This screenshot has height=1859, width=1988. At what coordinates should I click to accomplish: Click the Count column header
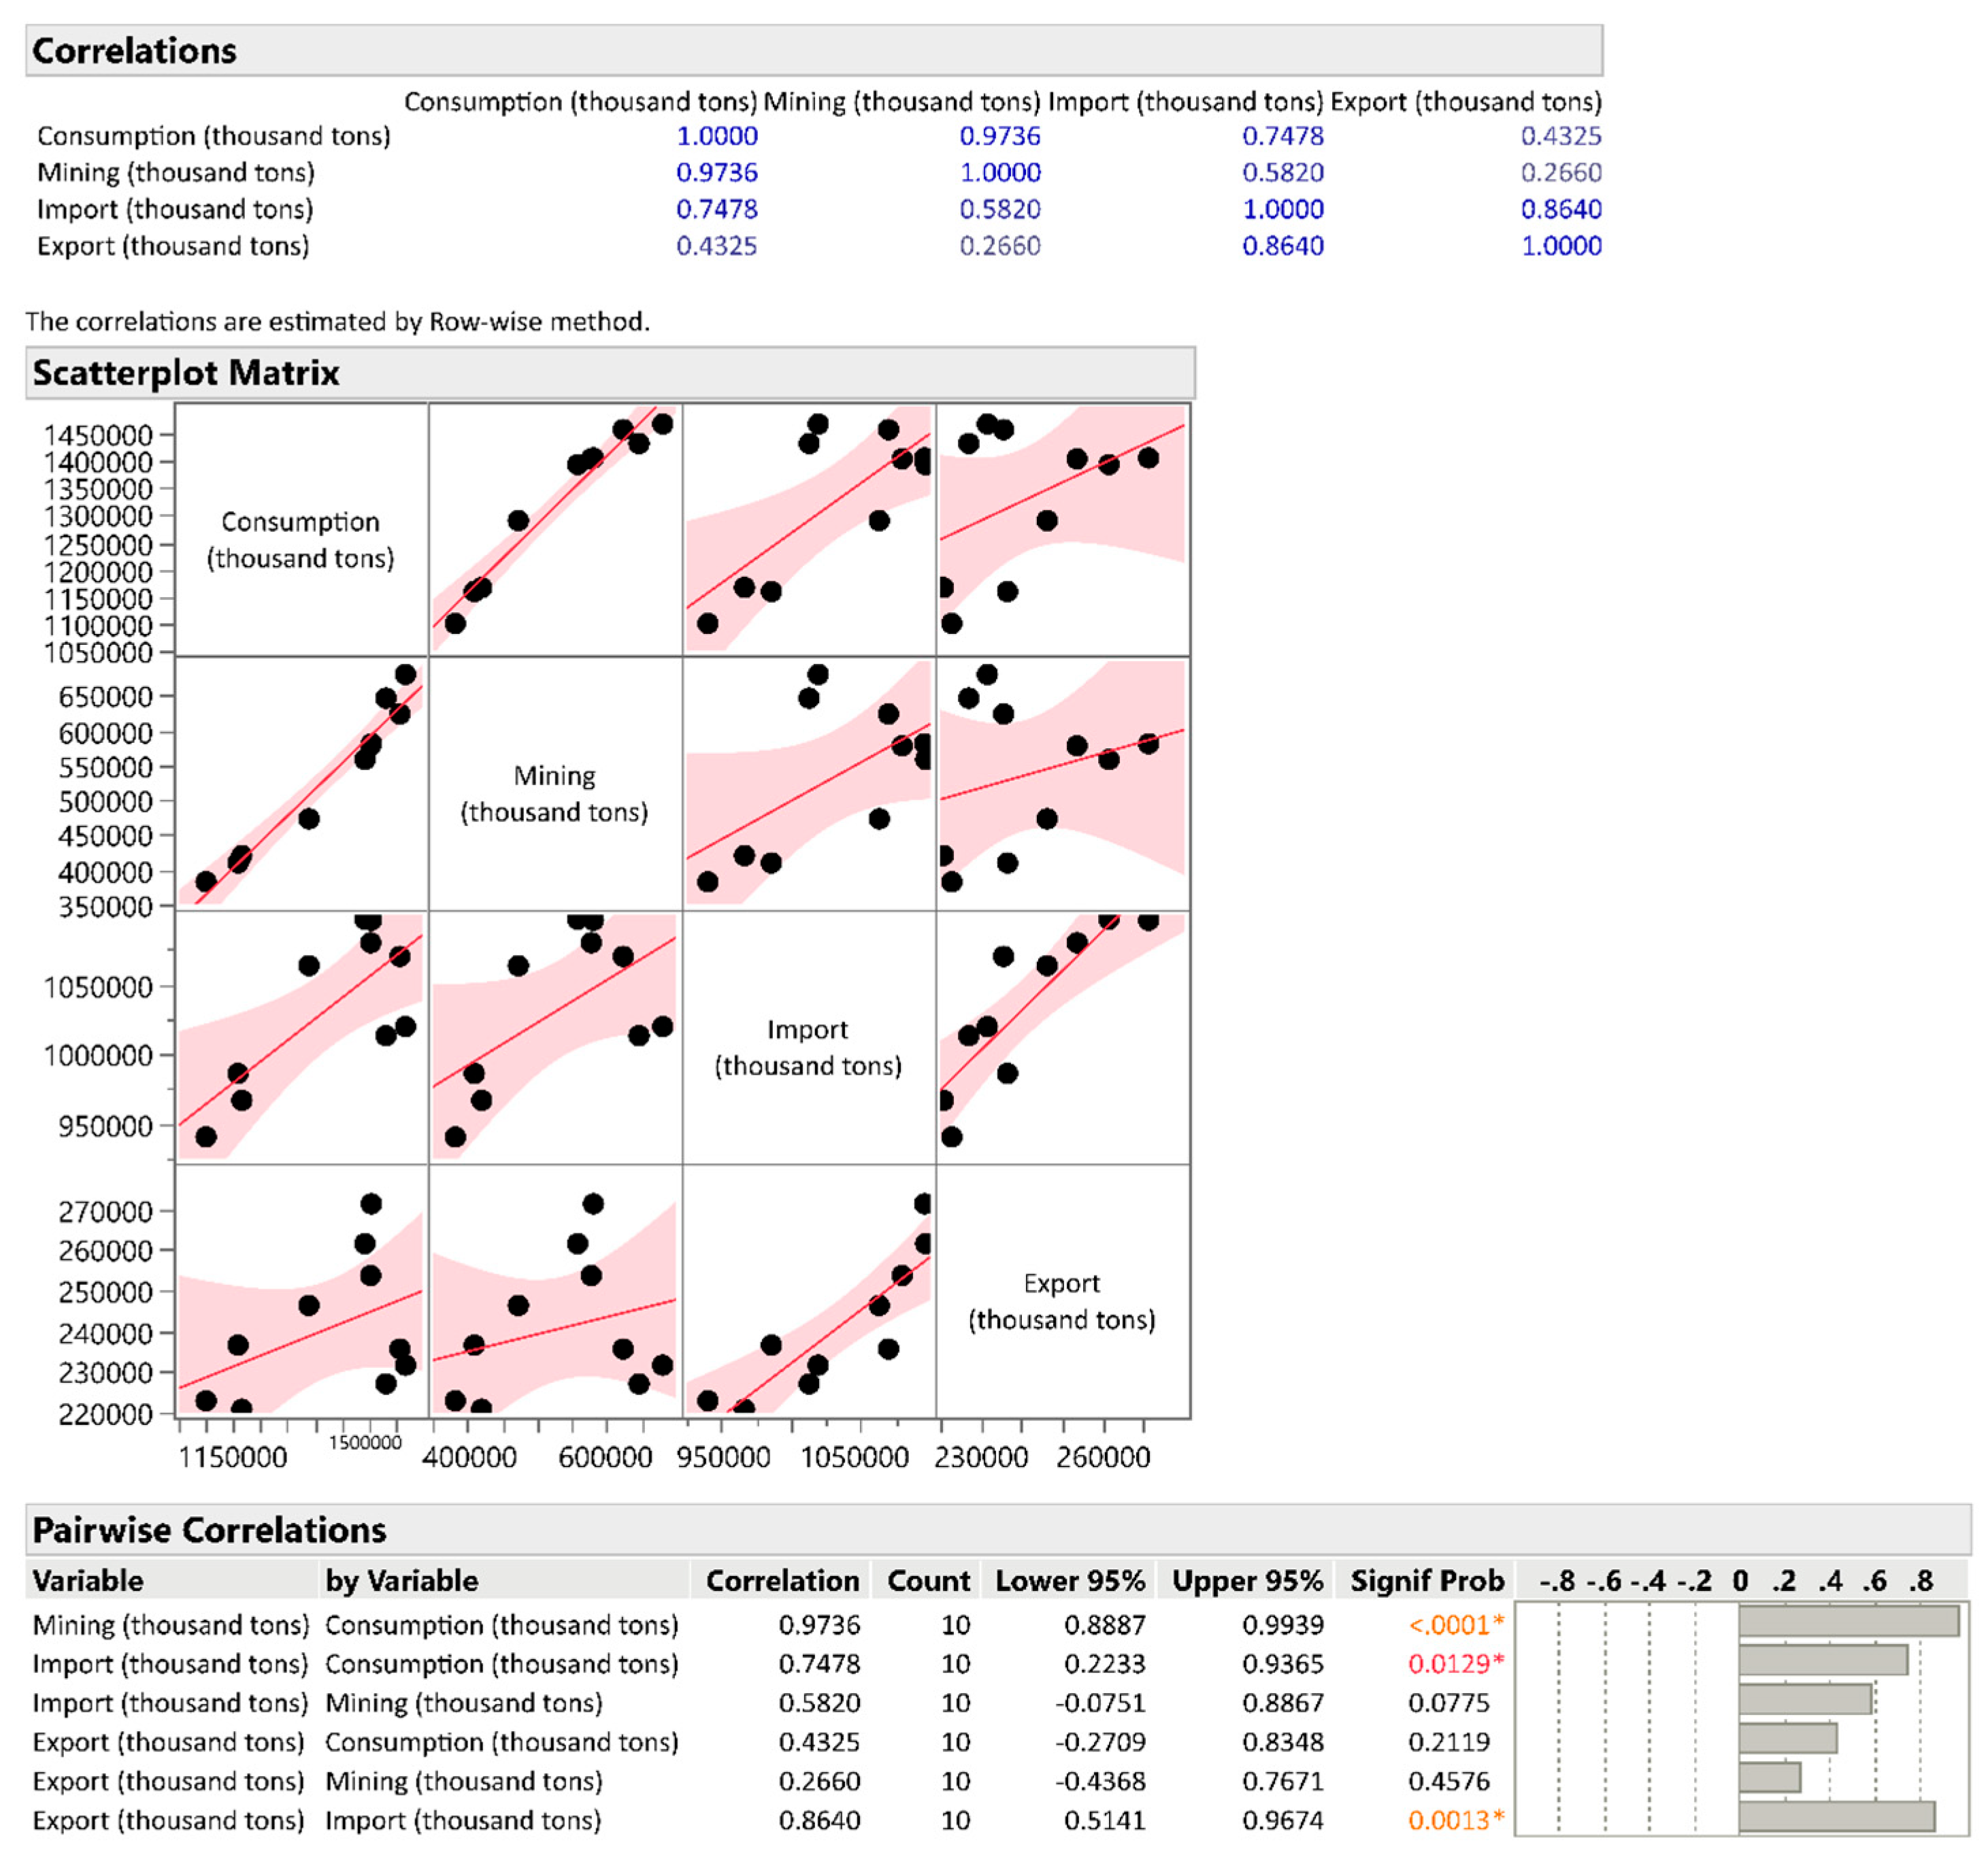coord(928,1580)
